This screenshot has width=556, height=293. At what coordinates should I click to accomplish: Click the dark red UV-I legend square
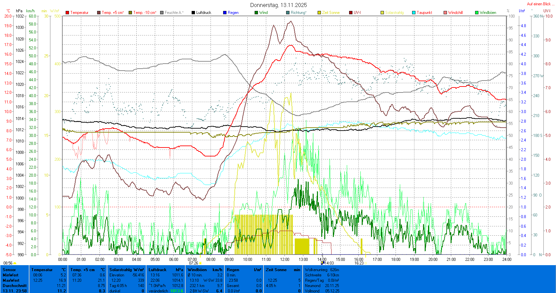[351, 13]
